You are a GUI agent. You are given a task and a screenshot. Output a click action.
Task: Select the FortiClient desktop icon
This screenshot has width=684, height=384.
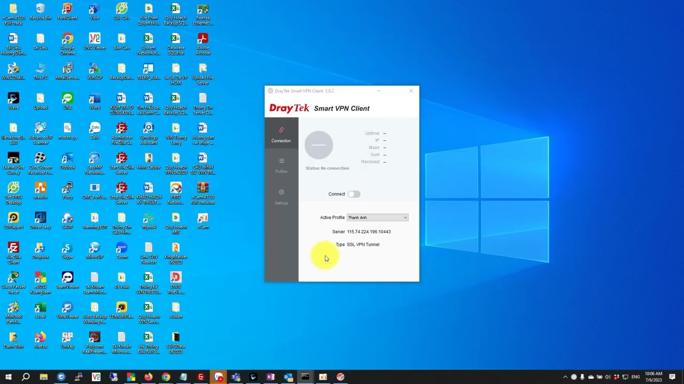[67, 12]
